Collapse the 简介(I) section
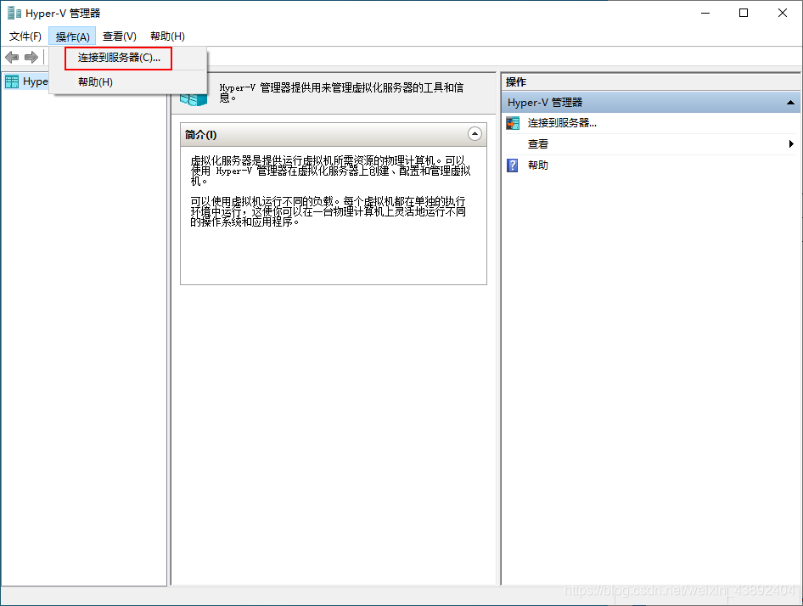 point(474,134)
